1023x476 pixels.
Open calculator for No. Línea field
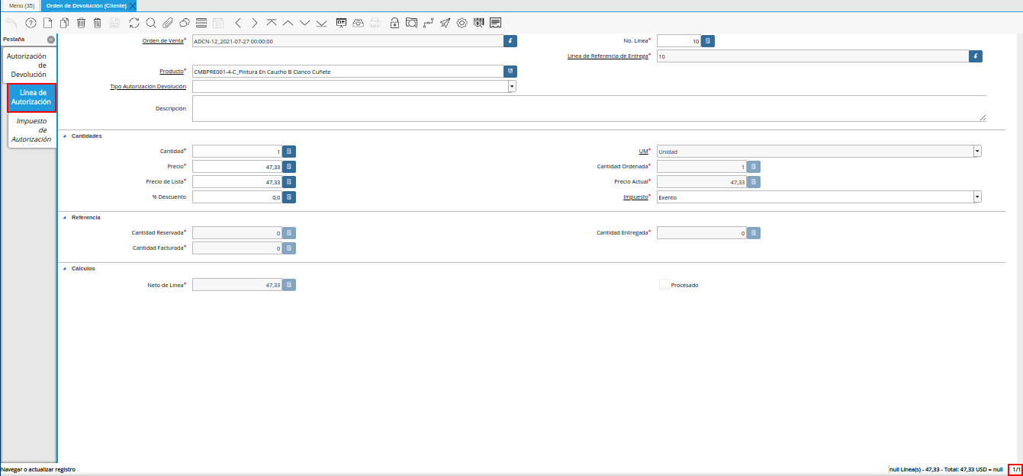708,41
